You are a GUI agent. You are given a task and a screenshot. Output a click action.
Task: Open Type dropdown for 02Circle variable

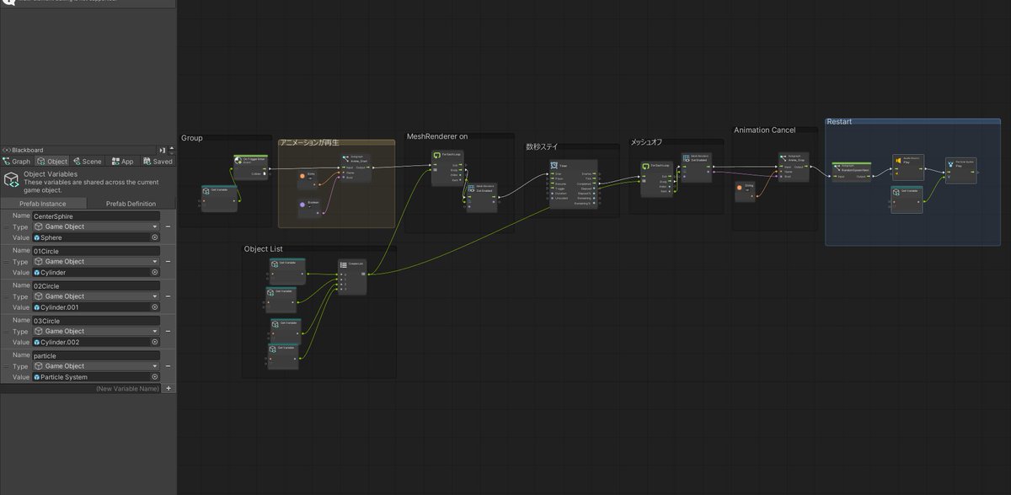click(95, 296)
